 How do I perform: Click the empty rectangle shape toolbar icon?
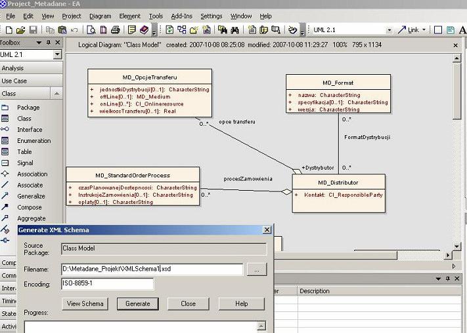point(438,29)
